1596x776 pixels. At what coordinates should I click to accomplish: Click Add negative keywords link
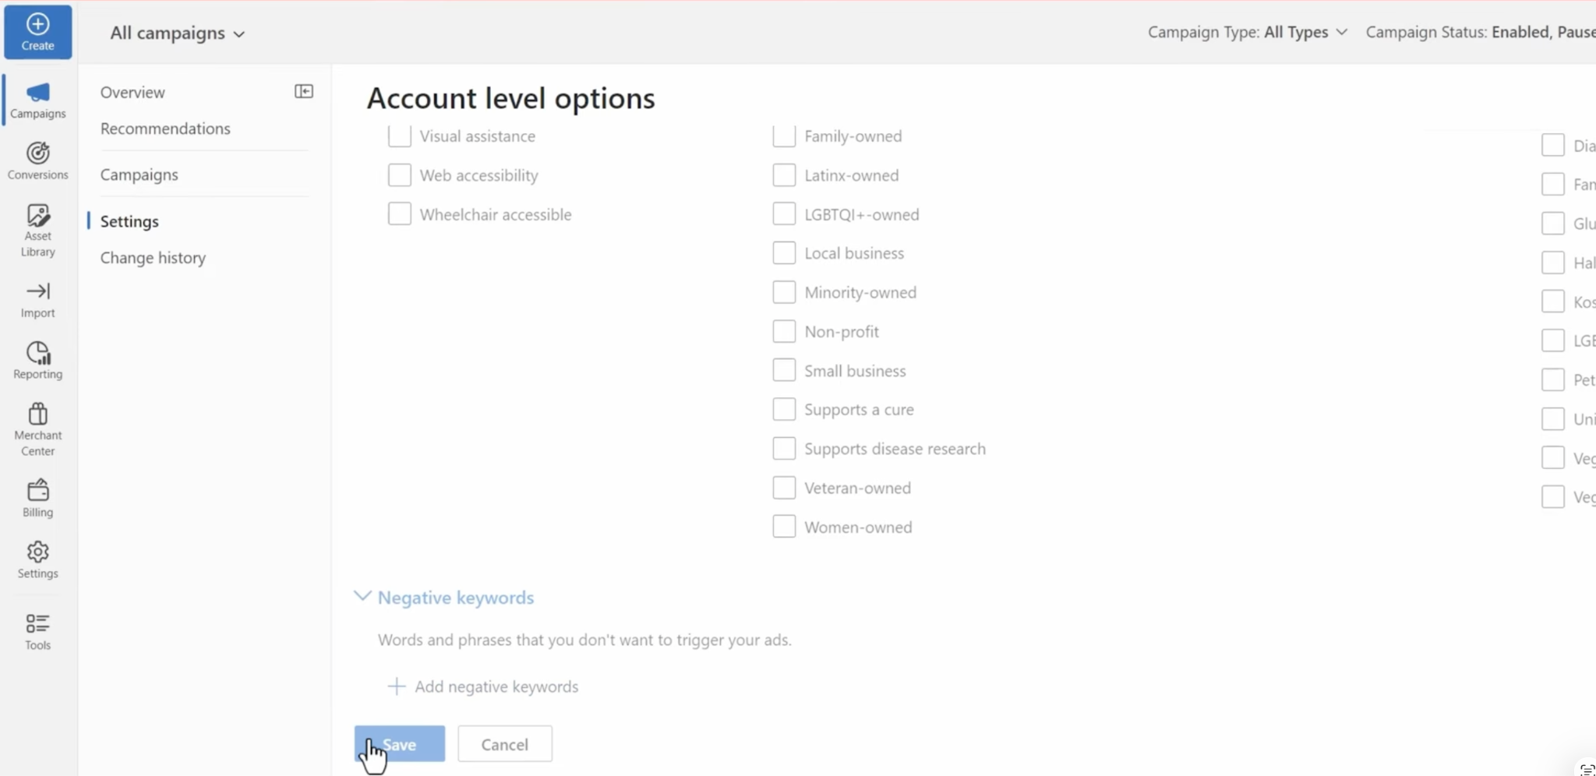click(483, 686)
